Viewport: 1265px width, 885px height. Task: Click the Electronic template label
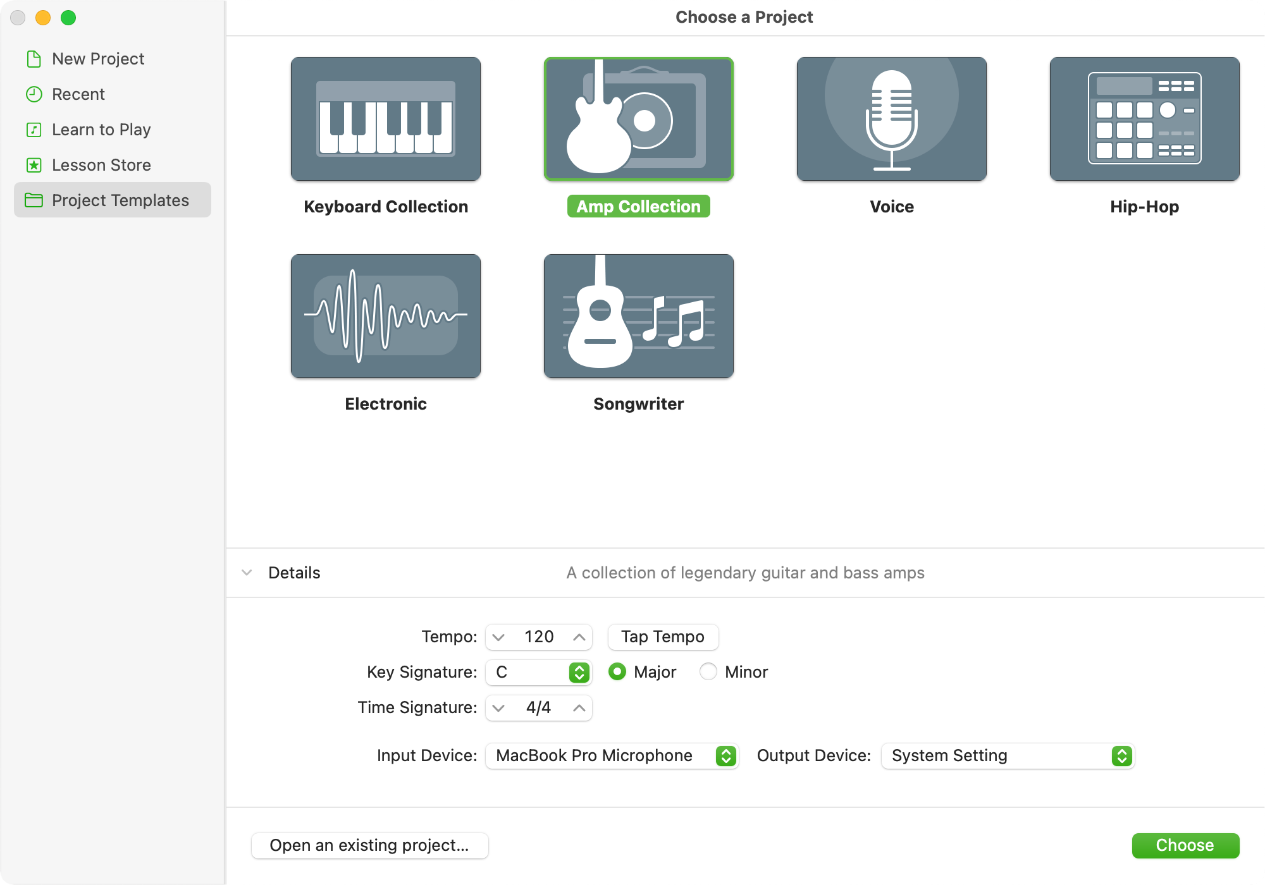[386, 404]
